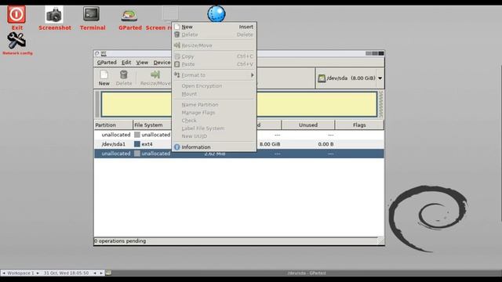Click the Workspace 1 label in taskbar
This screenshot has height=282, width=502.
pos(20,273)
